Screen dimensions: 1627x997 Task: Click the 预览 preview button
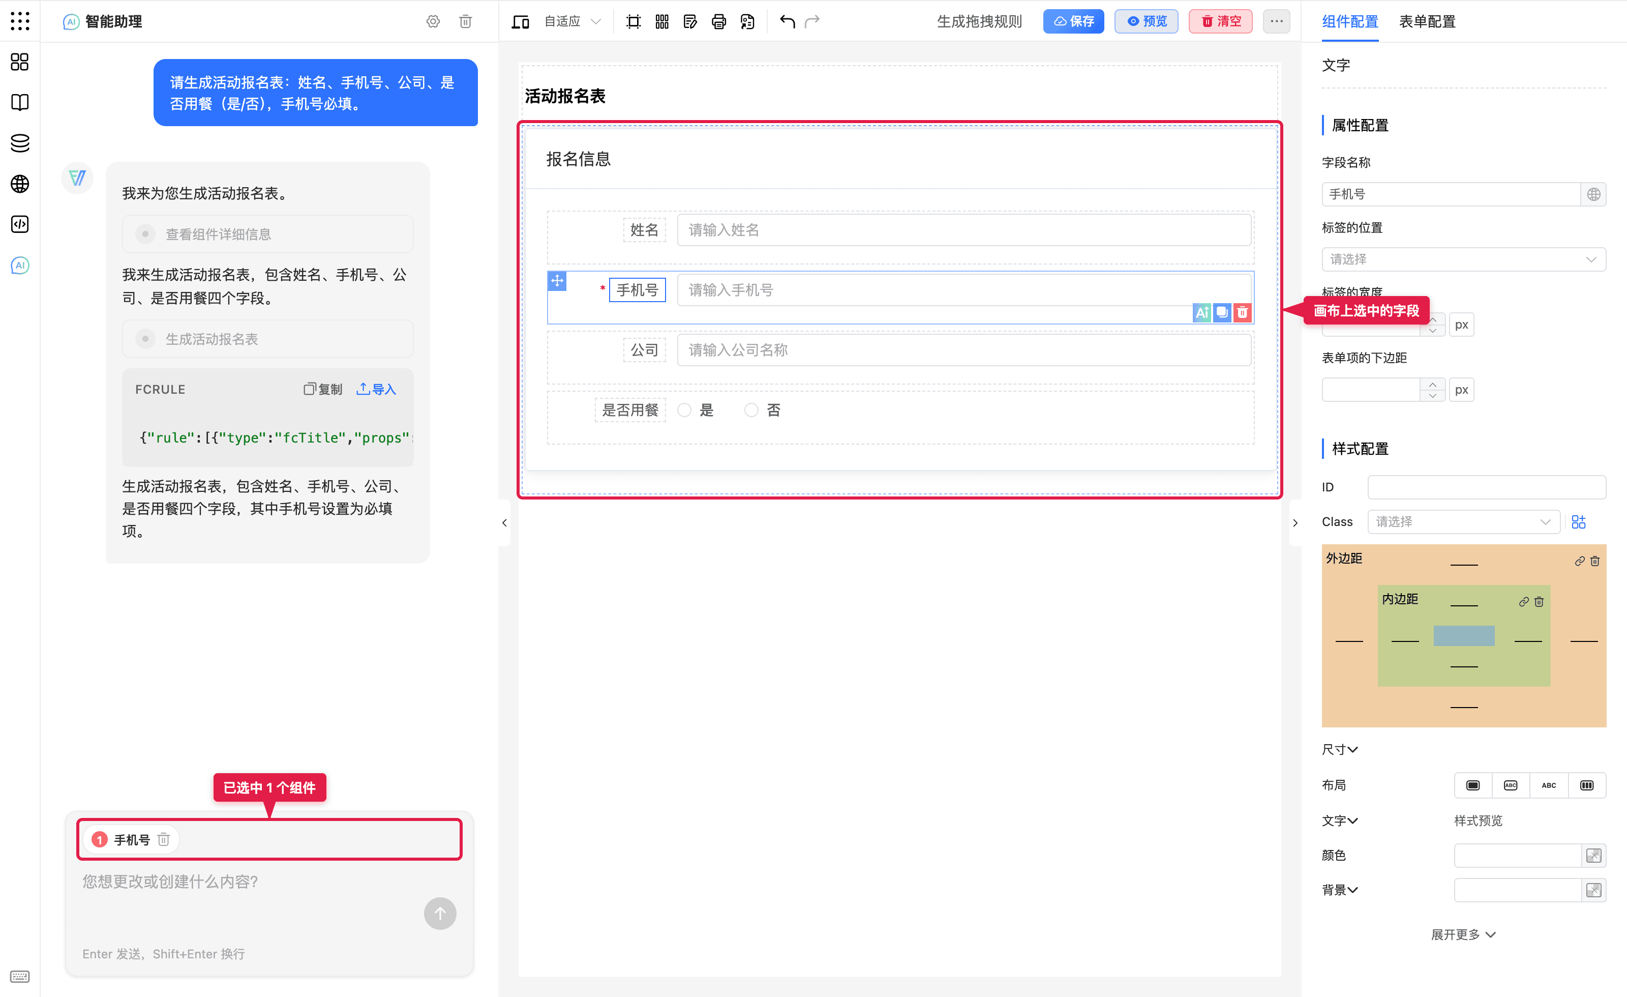pos(1147,21)
